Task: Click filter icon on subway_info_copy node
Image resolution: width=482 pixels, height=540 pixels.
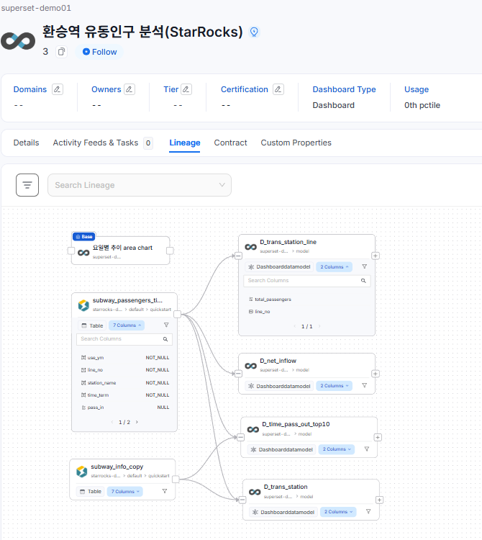Action: (165, 491)
